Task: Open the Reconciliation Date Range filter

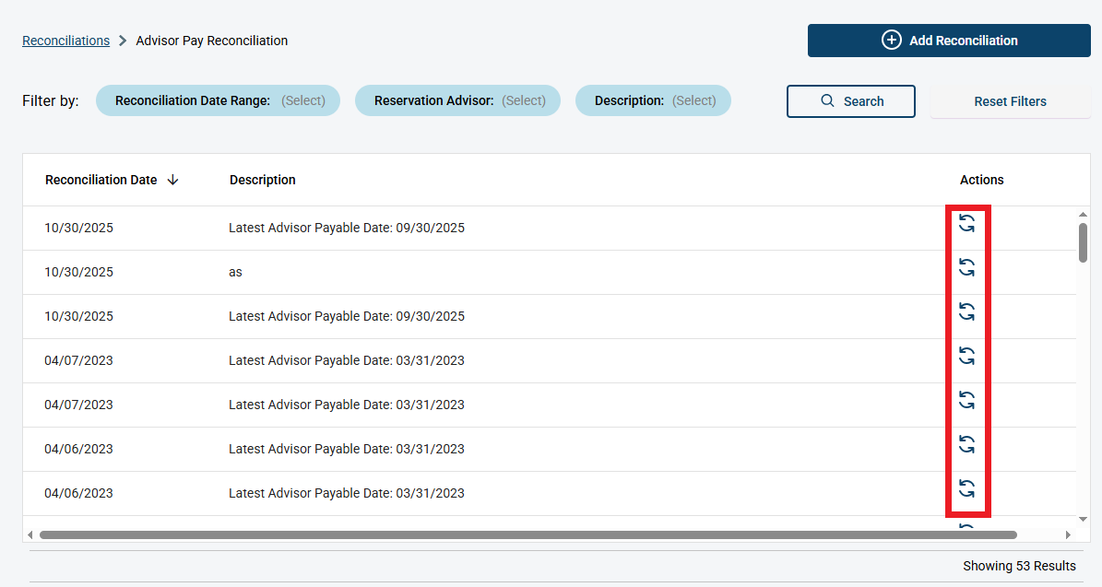Action: 218,100
